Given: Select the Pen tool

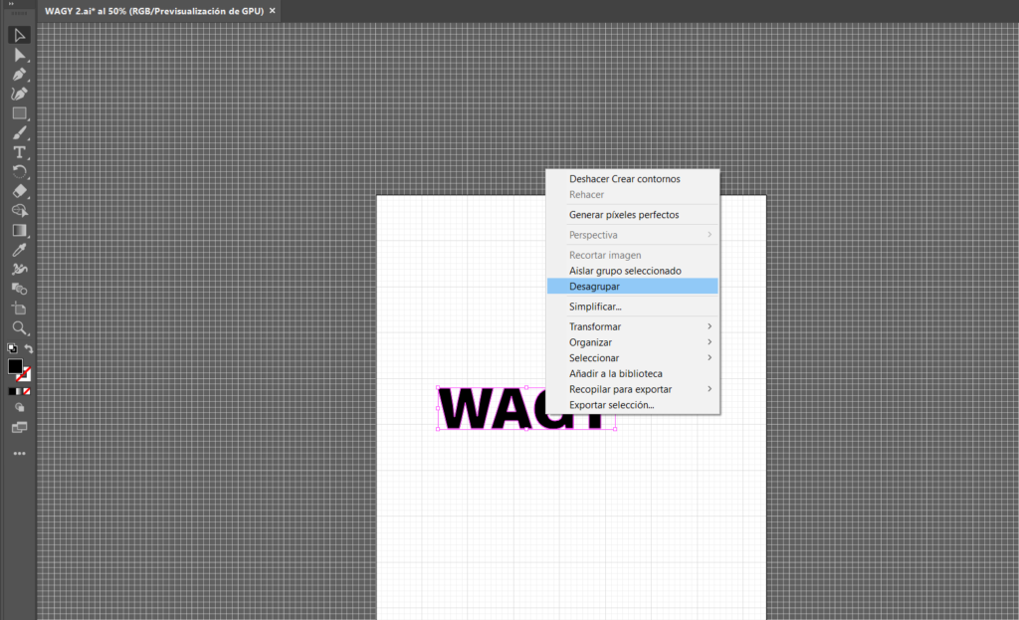Looking at the screenshot, I should (19, 75).
